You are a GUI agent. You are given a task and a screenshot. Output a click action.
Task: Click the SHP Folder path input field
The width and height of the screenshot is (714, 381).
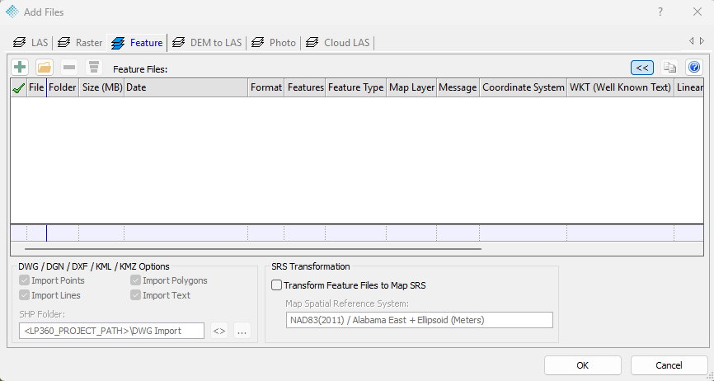coord(111,331)
